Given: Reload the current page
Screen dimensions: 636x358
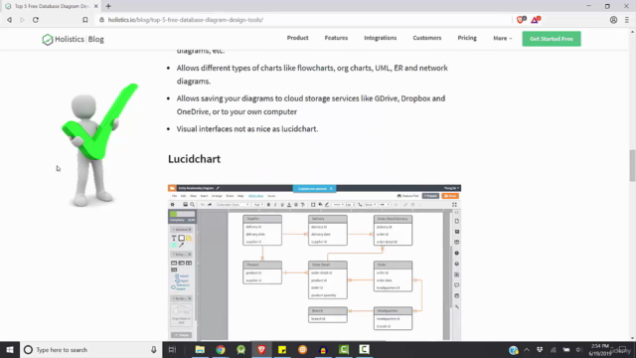Looking at the screenshot, I should [36, 20].
